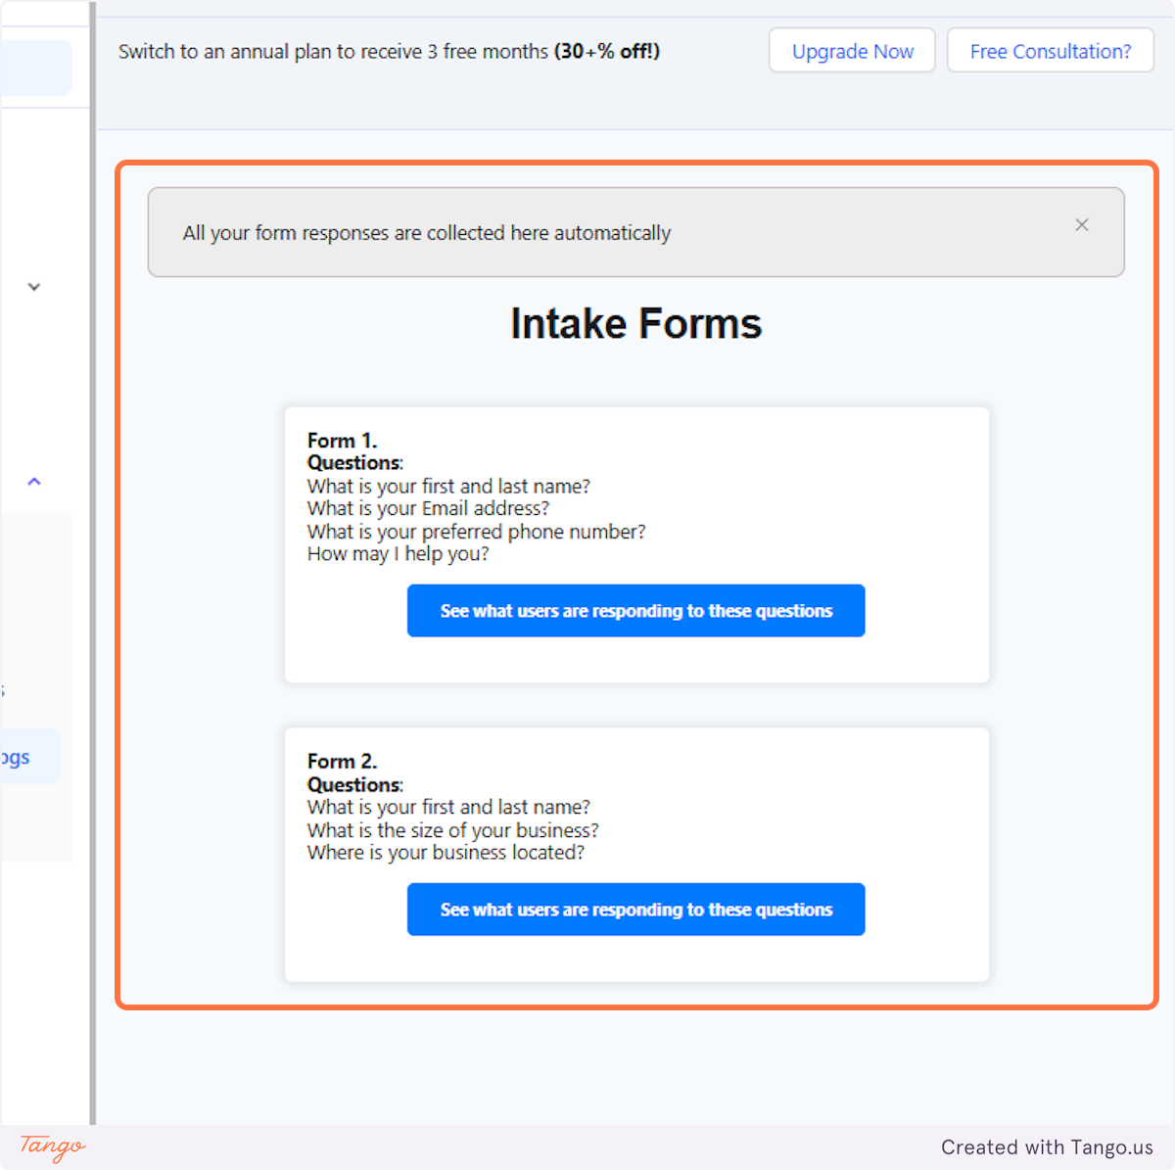Click the Intake Forms page heading

click(x=635, y=323)
